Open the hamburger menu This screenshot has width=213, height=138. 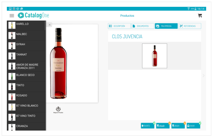[12, 15]
